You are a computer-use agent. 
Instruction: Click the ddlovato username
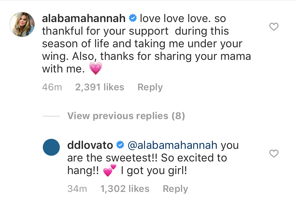click(90, 145)
